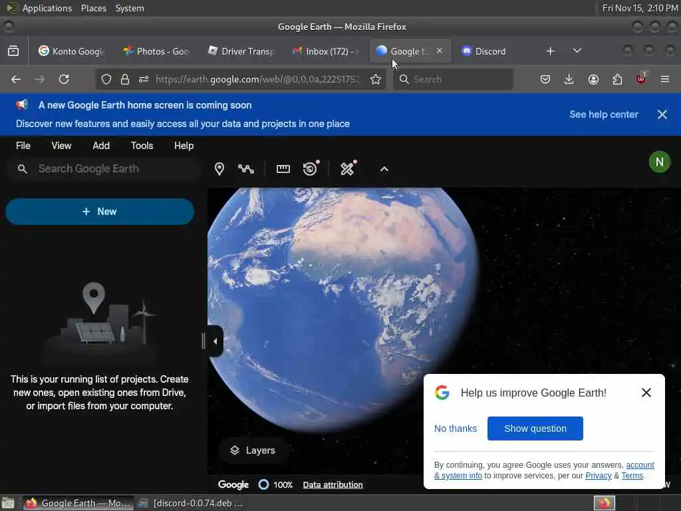Collapse the toolbar with the up chevron
This screenshot has width=681, height=511.
pos(384,169)
